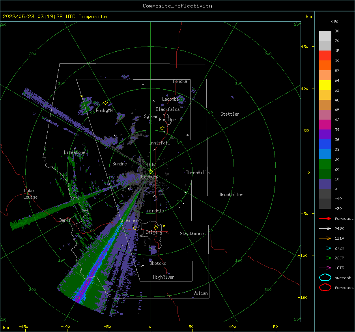
Task: Click the Lacombe town label
Action: (x=170, y=99)
